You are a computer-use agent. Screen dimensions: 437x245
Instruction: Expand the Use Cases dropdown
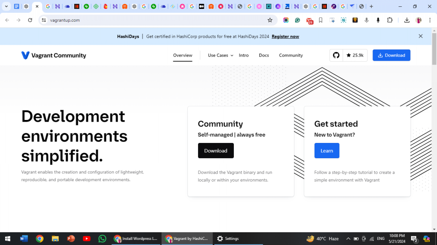coord(220,55)
